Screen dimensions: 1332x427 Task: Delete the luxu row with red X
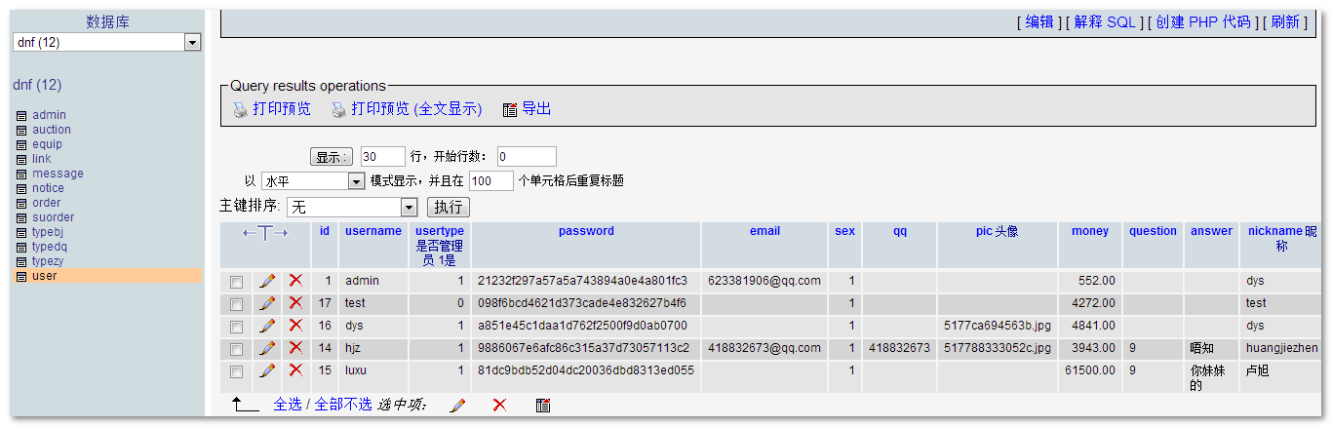coord(295,370)
